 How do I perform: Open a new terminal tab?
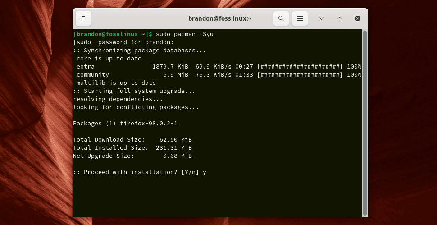coord(83,18)
